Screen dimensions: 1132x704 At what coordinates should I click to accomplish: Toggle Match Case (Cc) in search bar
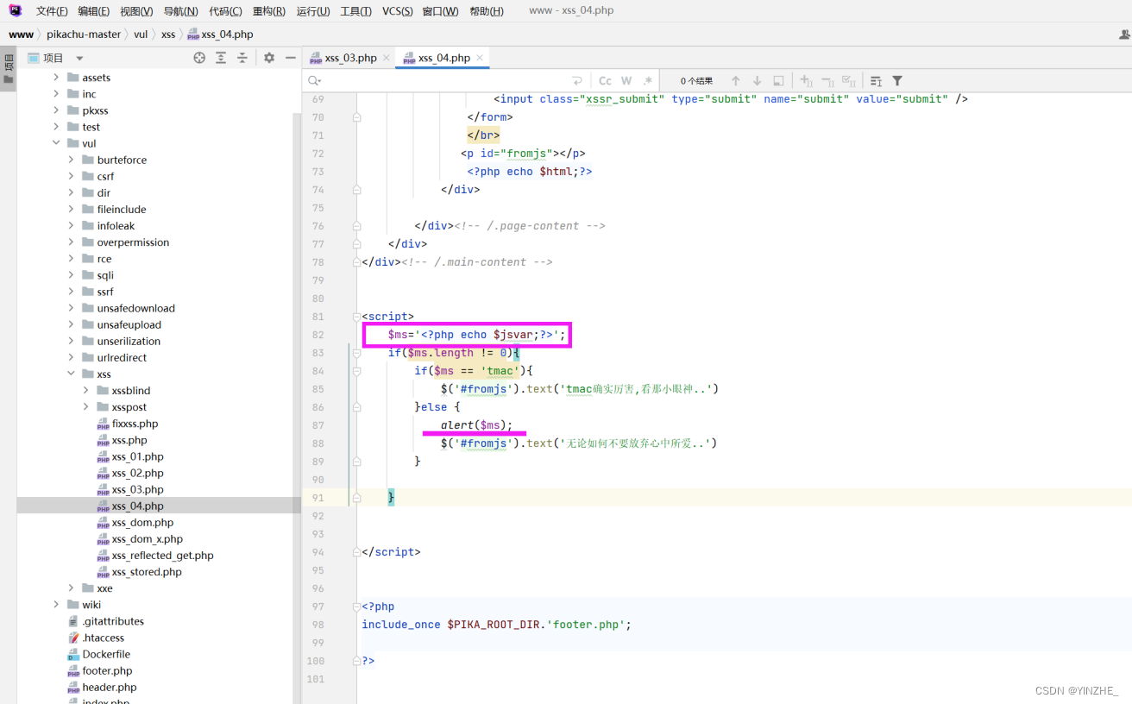coord(605,80)
